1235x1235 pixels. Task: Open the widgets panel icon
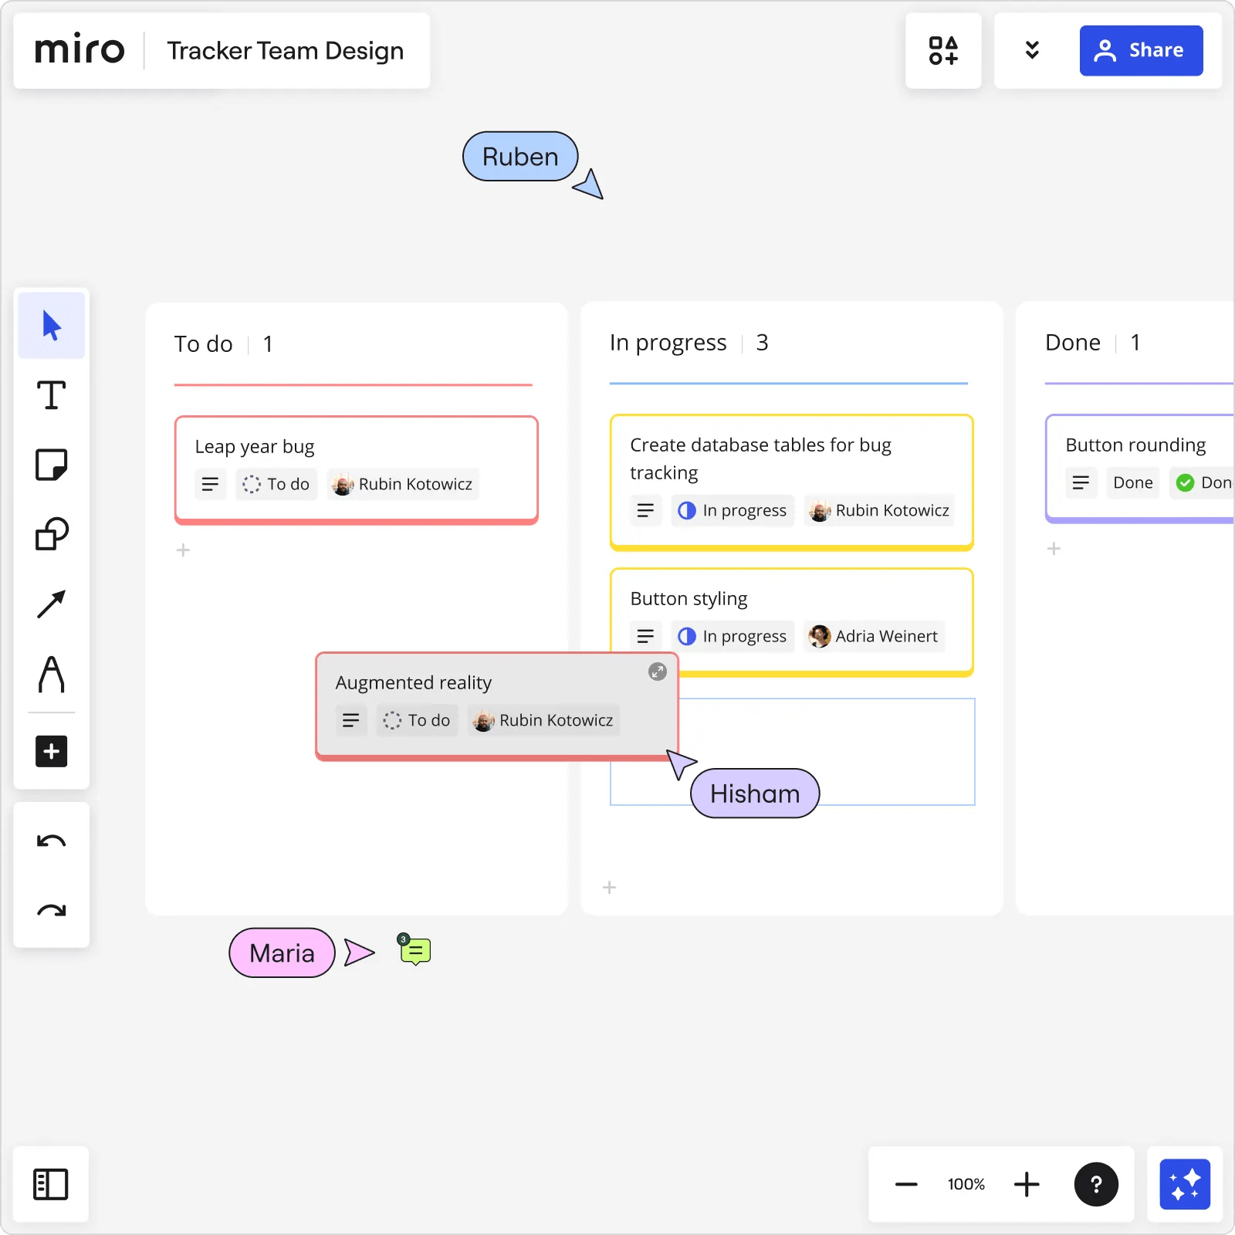click(943, 50)
